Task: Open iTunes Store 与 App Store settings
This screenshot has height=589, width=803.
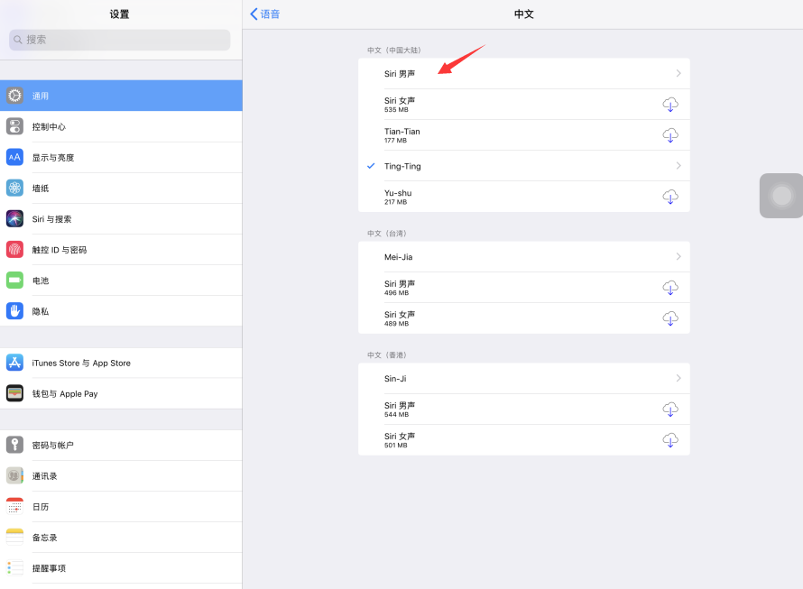Action: [121, 363]
